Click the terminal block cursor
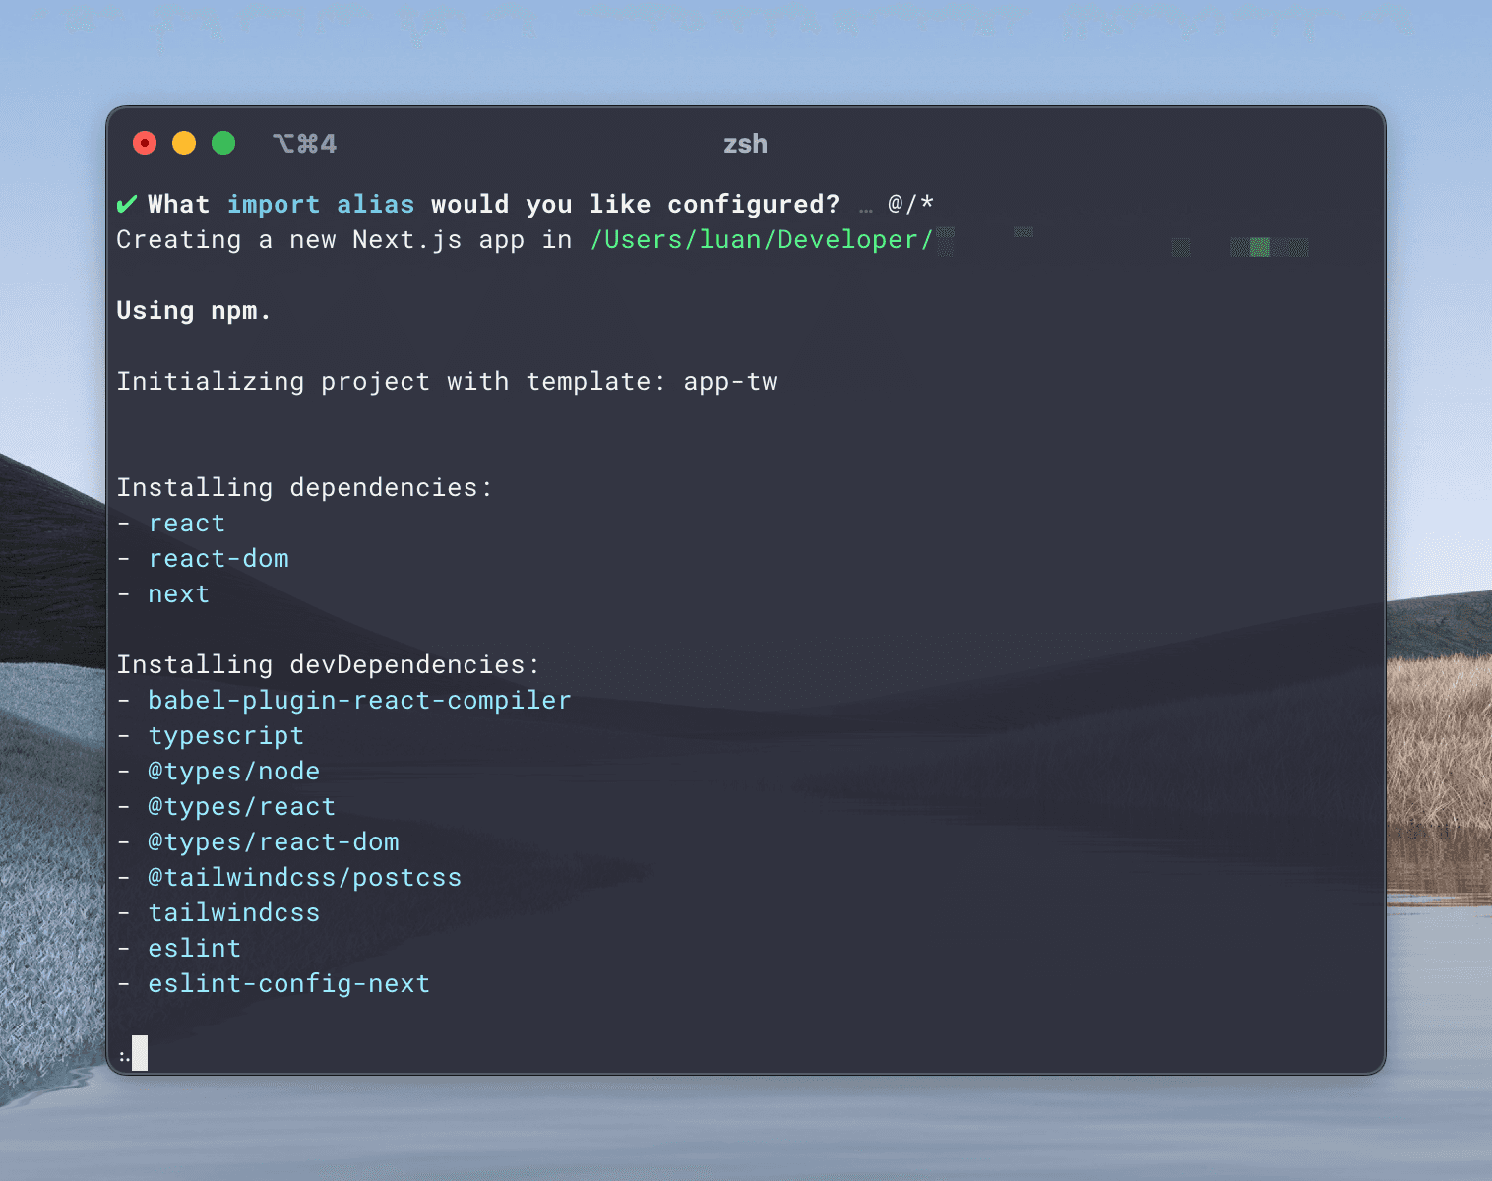 [x=140, y=1053]
